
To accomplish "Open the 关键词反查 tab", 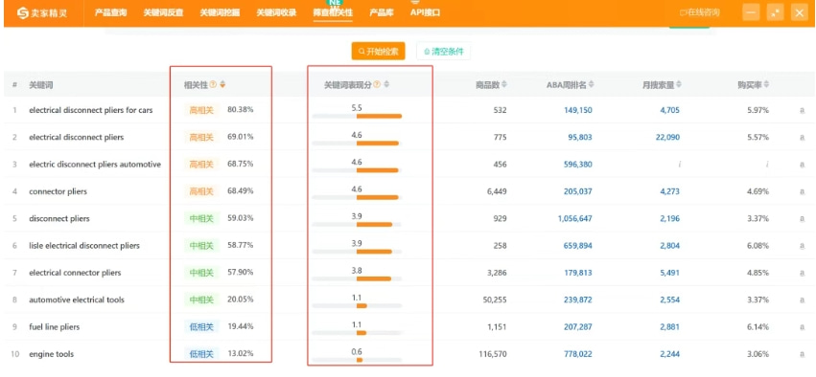I will pyautogui.click(x=163, y=12).
